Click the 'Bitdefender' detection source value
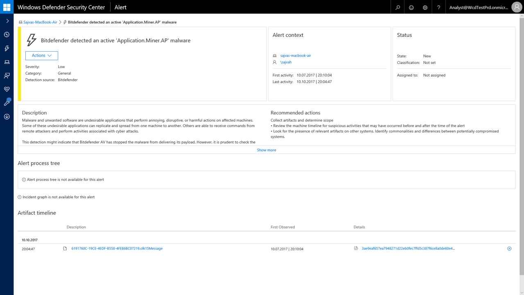This screenshot has width=524, height=295. click(x=68, y=80)
